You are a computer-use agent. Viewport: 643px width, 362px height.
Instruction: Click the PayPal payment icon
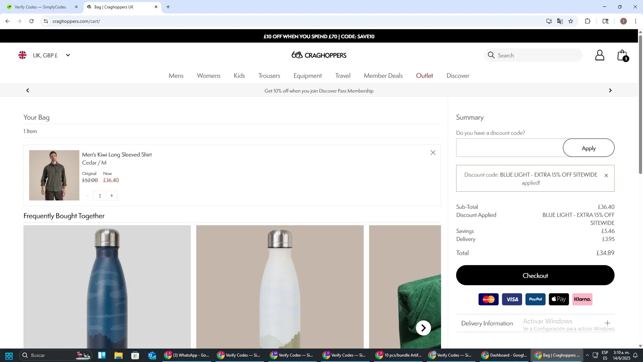click(x=535, y=299)
